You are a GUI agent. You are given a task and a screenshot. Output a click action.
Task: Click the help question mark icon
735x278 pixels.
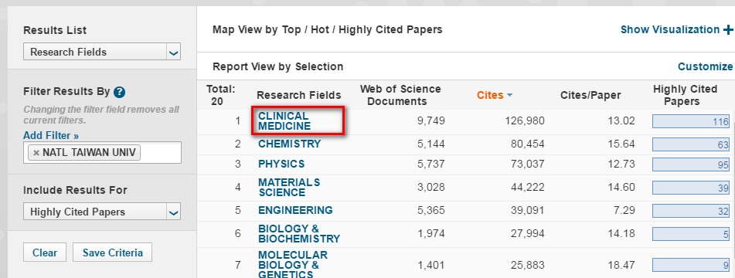(120, 92)
